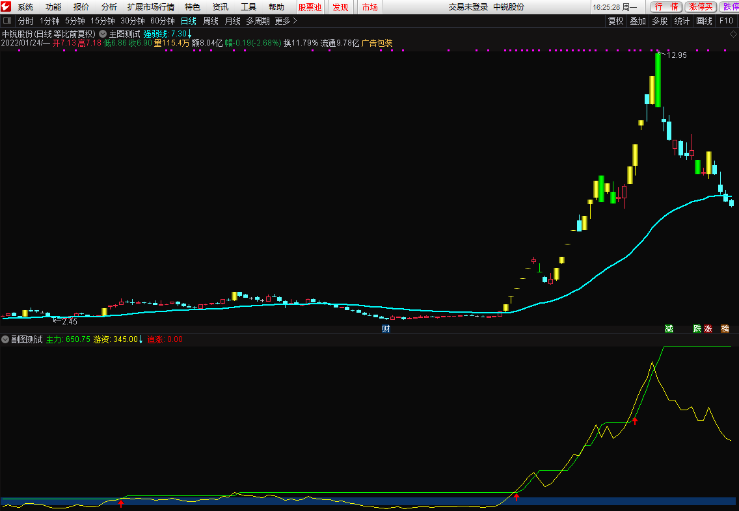Click the tall green candle at the peak

point(658,80)
